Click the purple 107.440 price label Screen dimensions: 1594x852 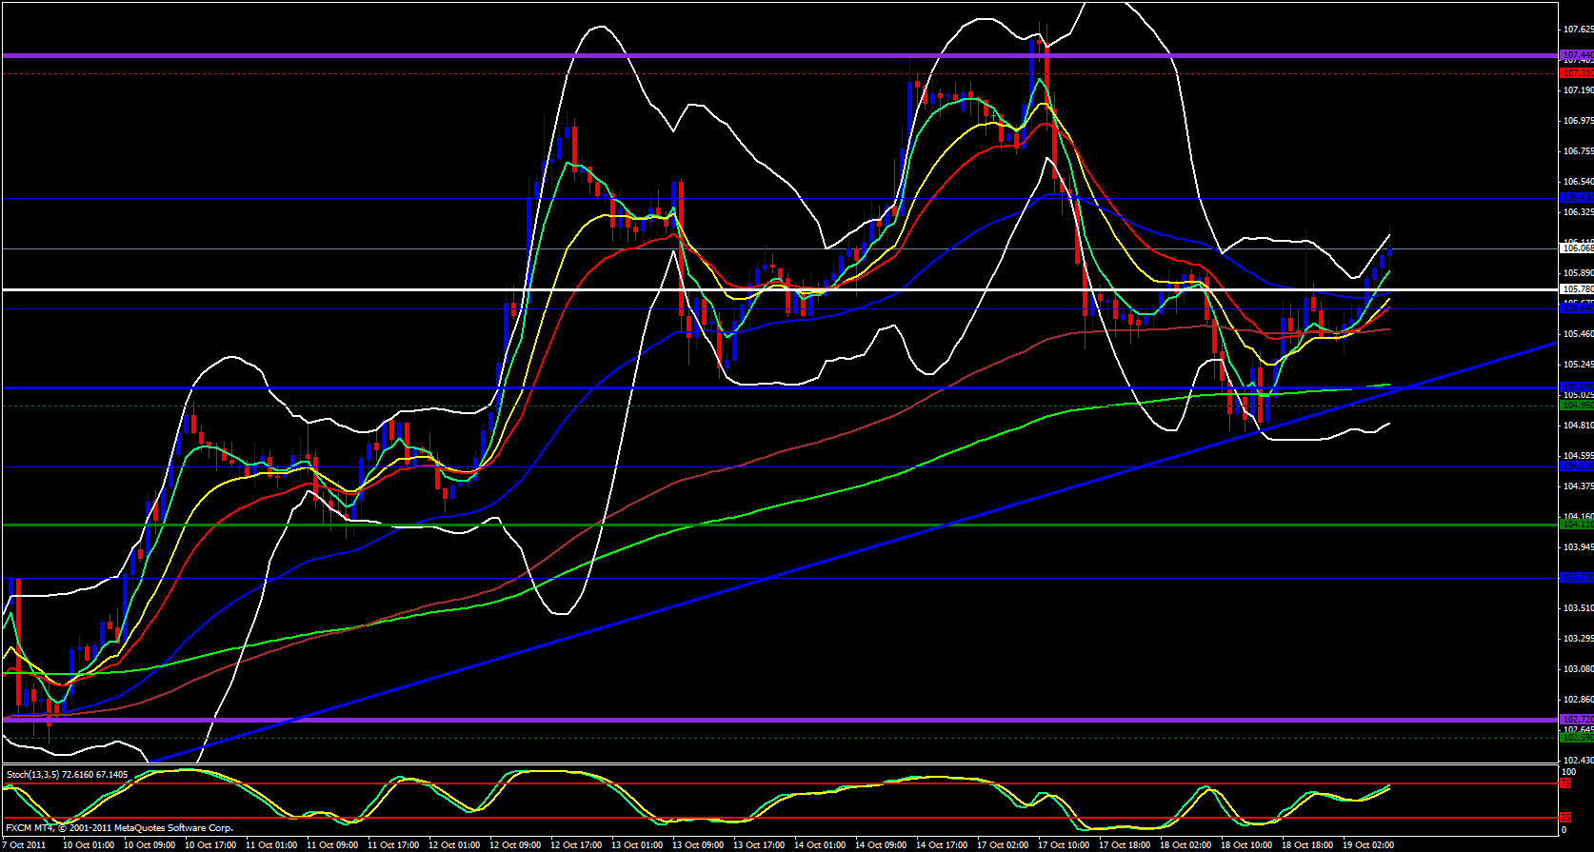point(1577,55)
